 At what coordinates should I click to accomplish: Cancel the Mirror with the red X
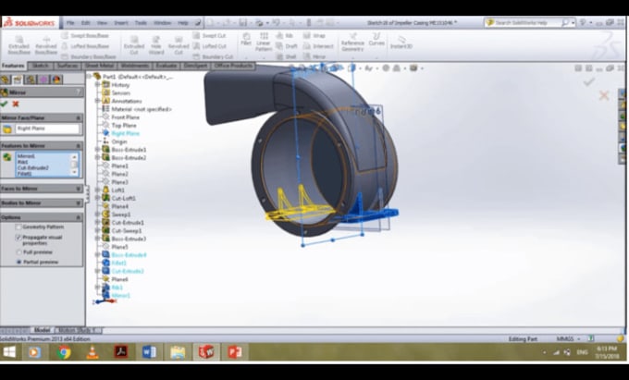coord(16,104)
